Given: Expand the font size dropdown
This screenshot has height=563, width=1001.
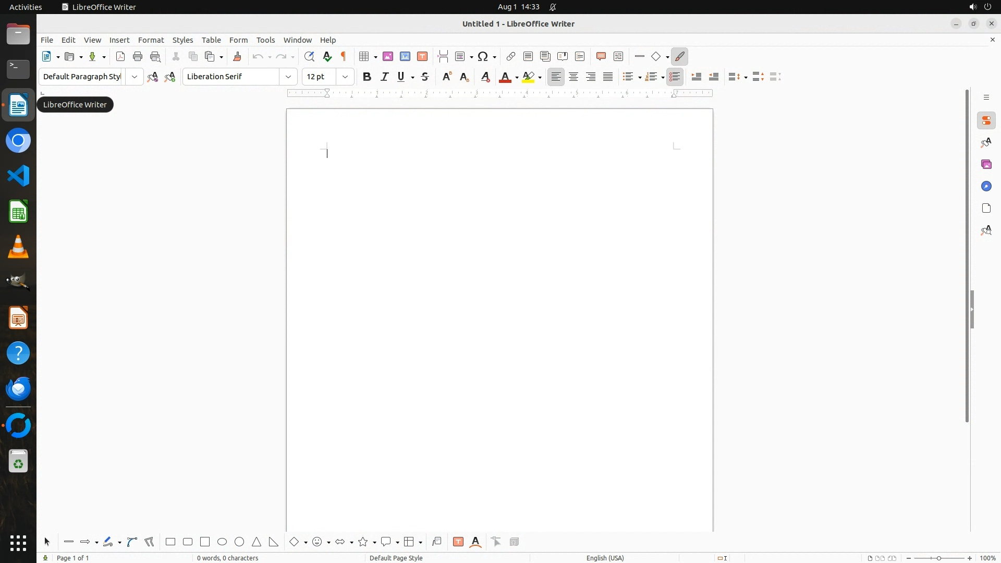Looking at the screenshot, I should tap(345, 77).
